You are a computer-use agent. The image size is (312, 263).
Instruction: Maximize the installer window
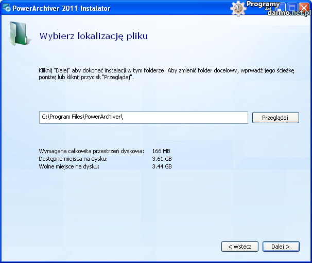291,8
